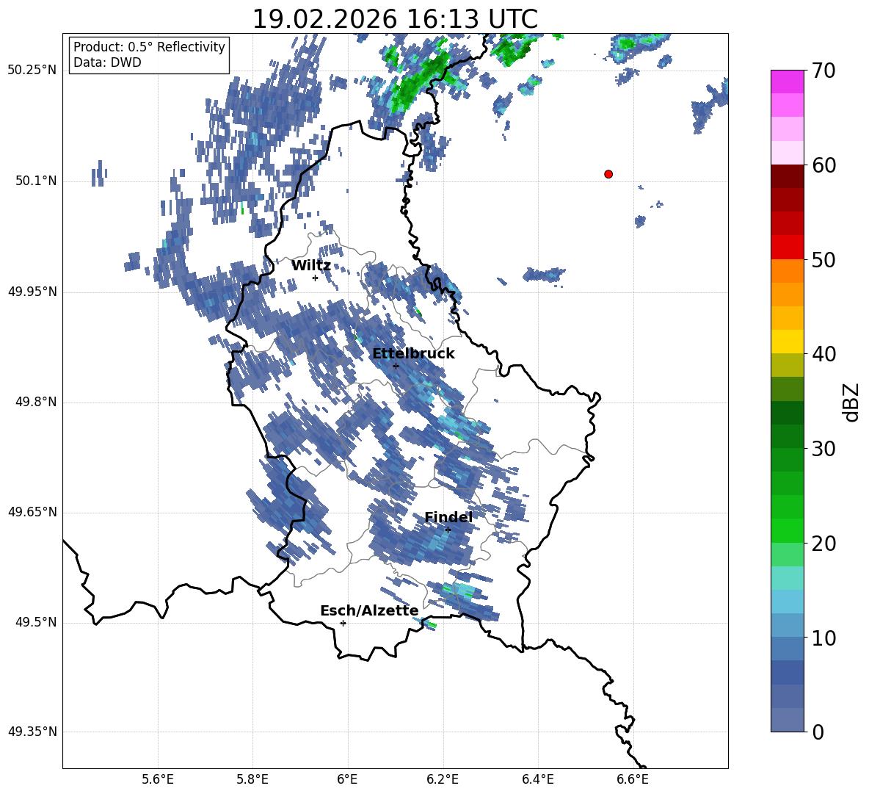Click the title '19.02.2026 16:13 UTC'
Viewport: 869px width, 794px height.
point(395,19)
